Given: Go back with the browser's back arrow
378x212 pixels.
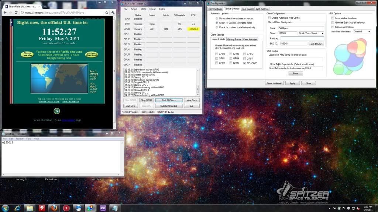Looking at the screenshot, I should [5, 12].
